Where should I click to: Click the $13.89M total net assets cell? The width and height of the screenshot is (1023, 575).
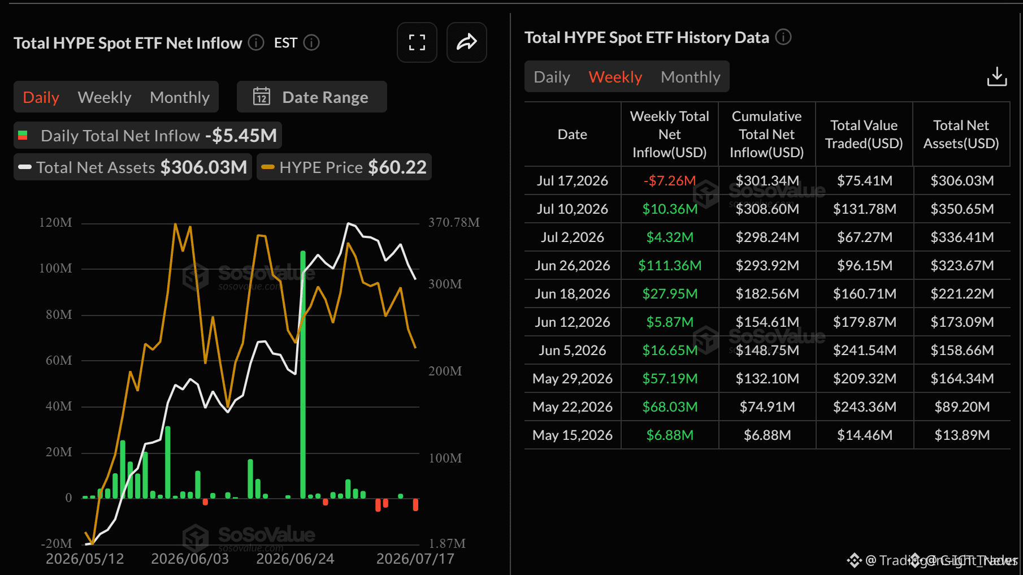962,435
